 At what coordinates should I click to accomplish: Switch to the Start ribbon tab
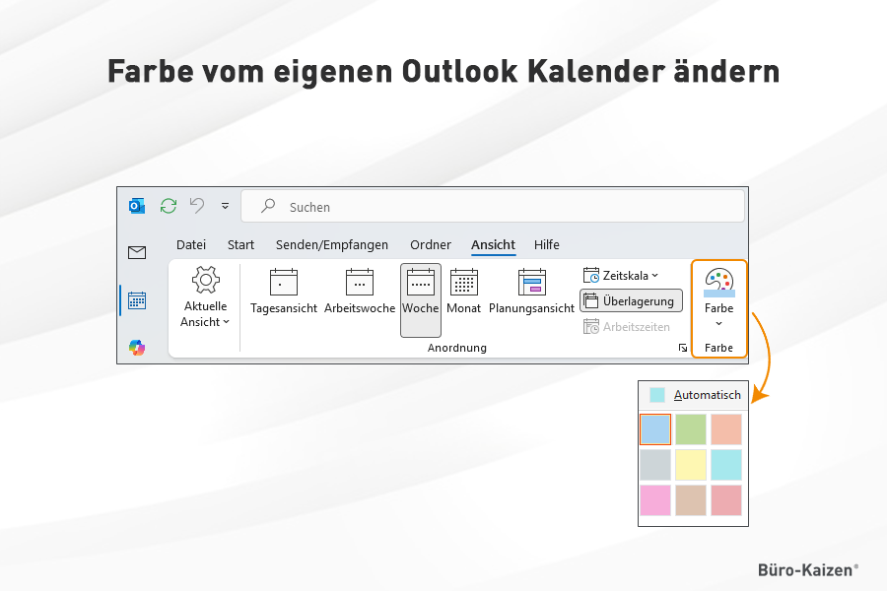coord(240,245)
